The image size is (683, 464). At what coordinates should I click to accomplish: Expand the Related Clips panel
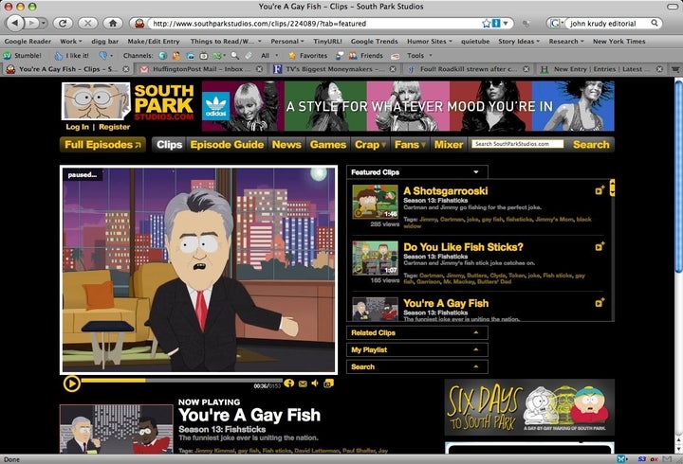pos(417,332)
